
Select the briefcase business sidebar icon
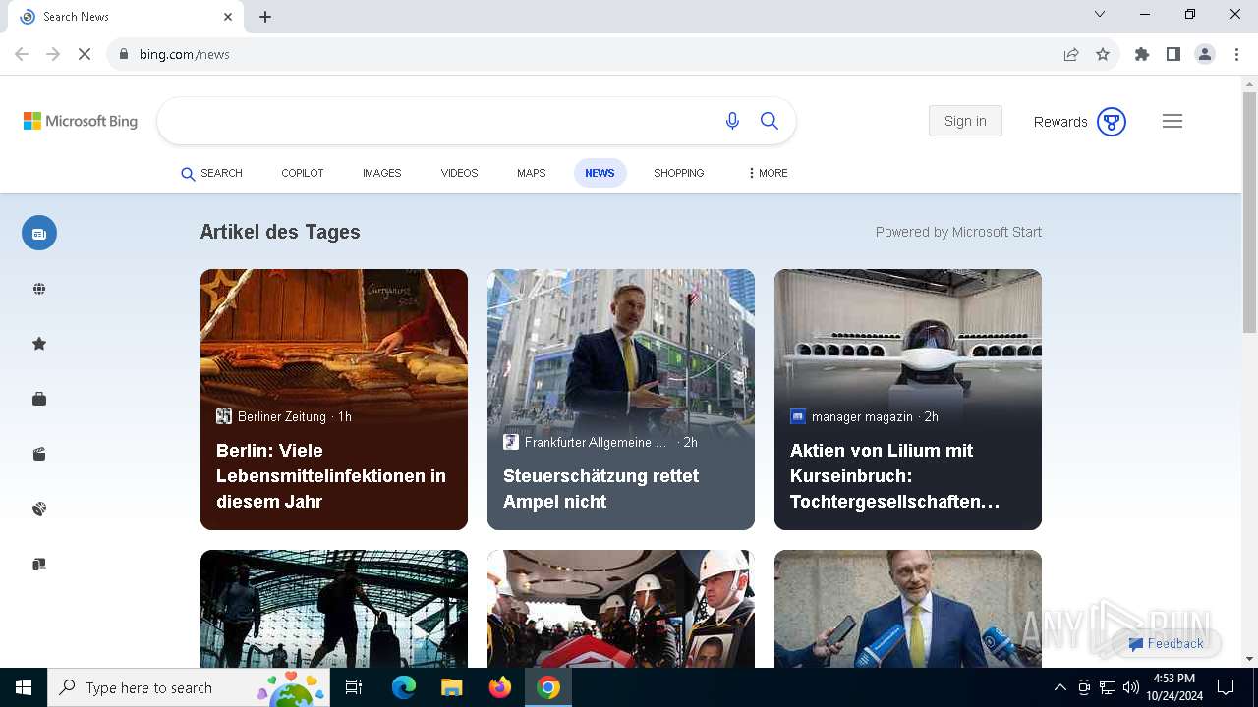[39, 399]
